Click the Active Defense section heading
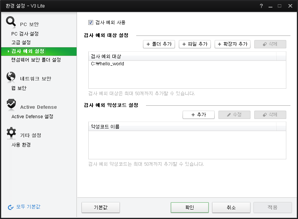 pos(38,107)
